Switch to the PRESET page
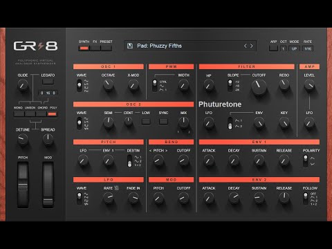The height and width of the screenshot is (249, 332). click(x=106, y=48)
